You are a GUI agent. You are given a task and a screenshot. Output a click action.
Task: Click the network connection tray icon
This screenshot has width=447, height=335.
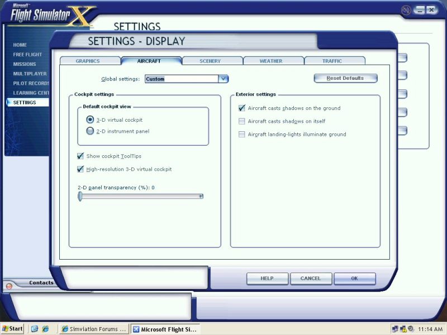395,329
